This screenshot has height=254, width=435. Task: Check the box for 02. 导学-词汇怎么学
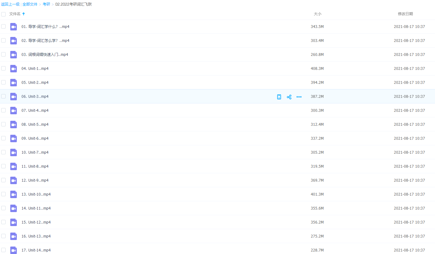pyautogui.click(x=3, y=40)
